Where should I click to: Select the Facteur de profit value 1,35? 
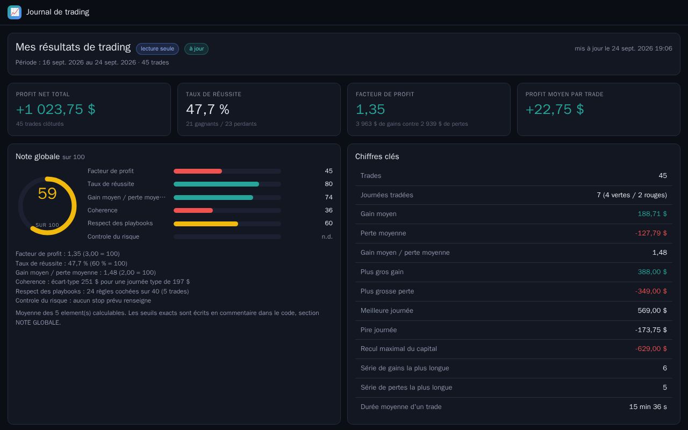click(370, 109)
